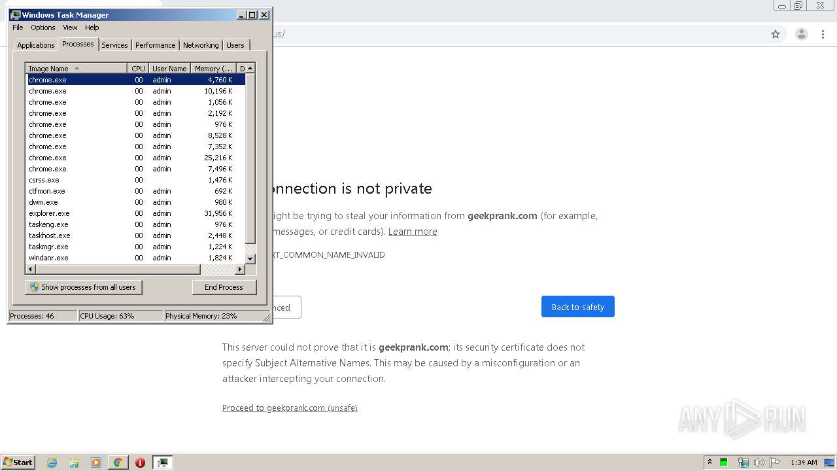This screenshot has height=471, width=837.
Task: Click process list scroll-up arrow
Action: click(250, 68)
